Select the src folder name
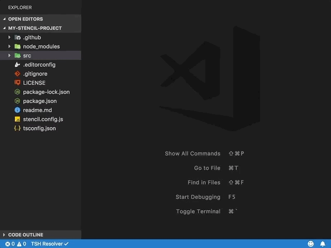331x248 pixels. [x=27, y=56]
